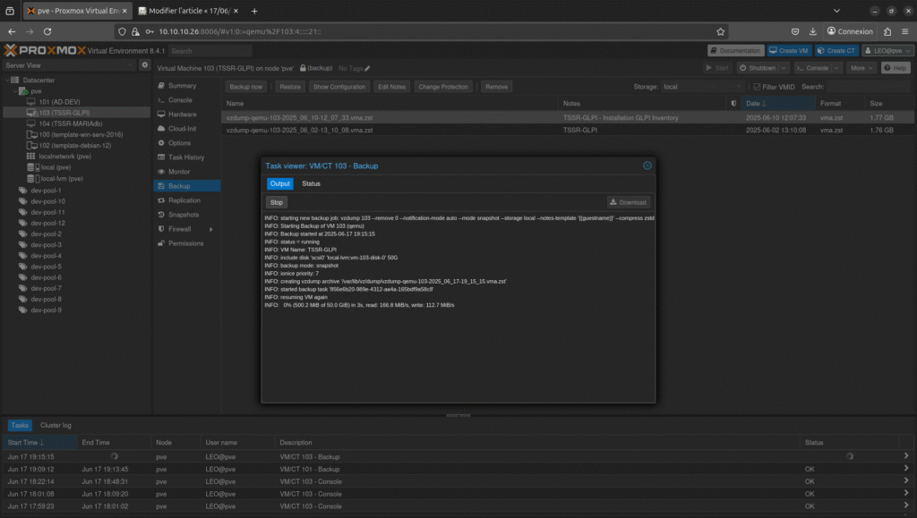
Task: Expand the Shutdown dropdown arrow
Action: [x=783, y=68]
